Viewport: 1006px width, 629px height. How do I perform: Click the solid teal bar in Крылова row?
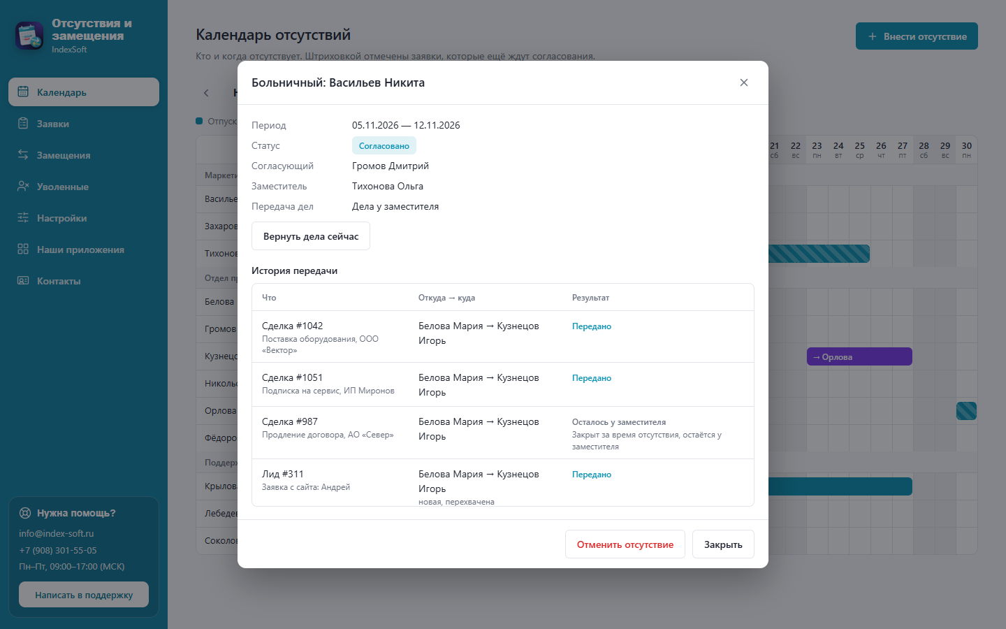(x=840, y=486)
